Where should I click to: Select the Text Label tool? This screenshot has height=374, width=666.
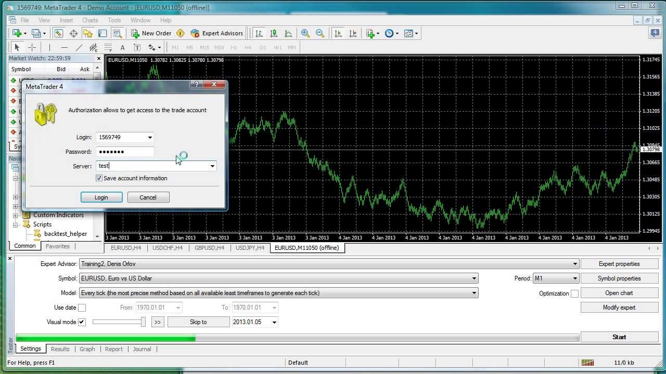(137, 47)
